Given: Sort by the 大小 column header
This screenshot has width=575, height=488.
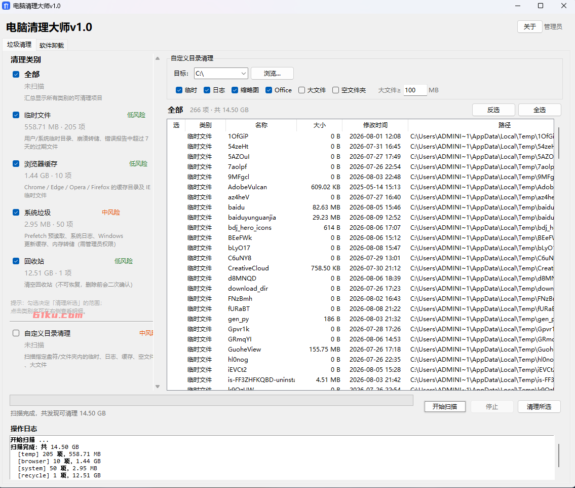Looking at the screenshot, I should [x=319, y=125].
